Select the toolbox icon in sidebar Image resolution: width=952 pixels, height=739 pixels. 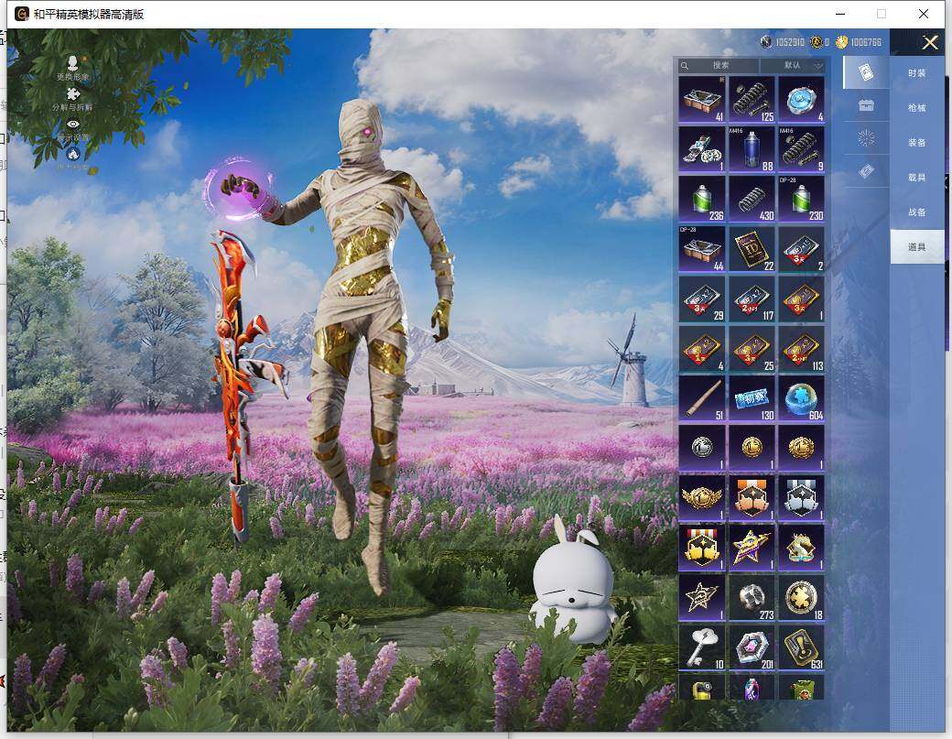click(865, 105)
